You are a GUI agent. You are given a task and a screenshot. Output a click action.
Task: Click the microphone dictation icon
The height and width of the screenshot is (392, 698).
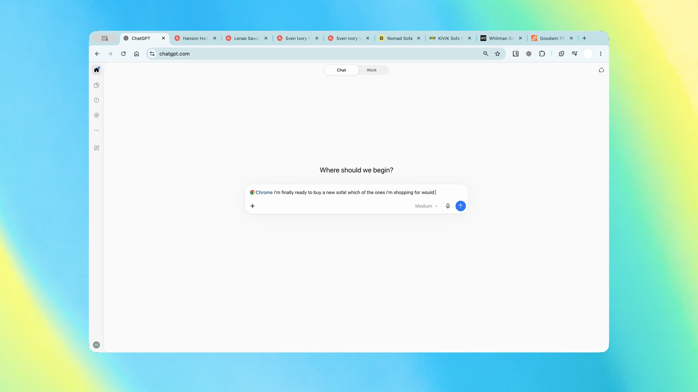(448, 206)
